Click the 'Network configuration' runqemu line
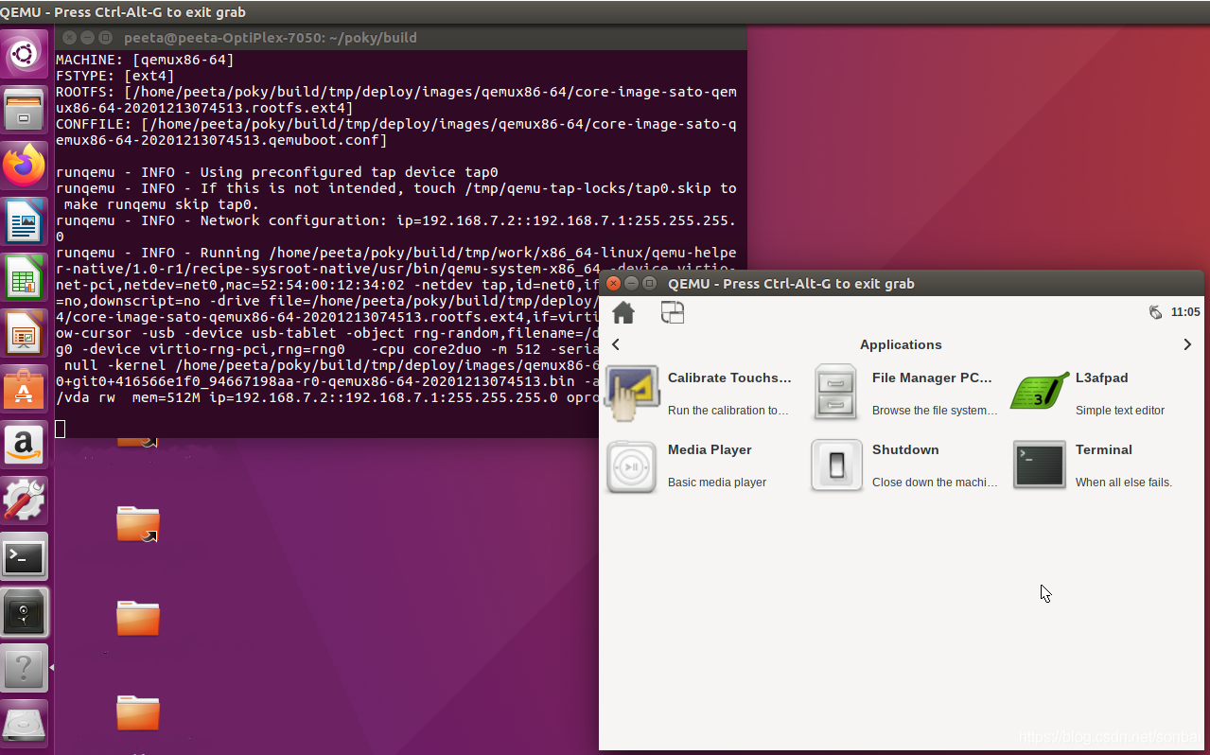 pyautogui.click(x=396, y=228)
